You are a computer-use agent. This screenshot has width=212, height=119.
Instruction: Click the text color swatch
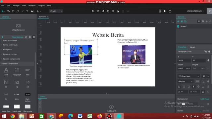[x=197, y=81]
